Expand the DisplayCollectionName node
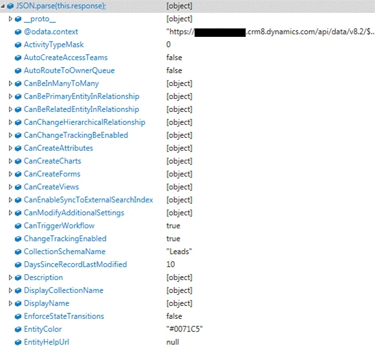This screenshot has height=346, width=375. click(x=10, y=290)
